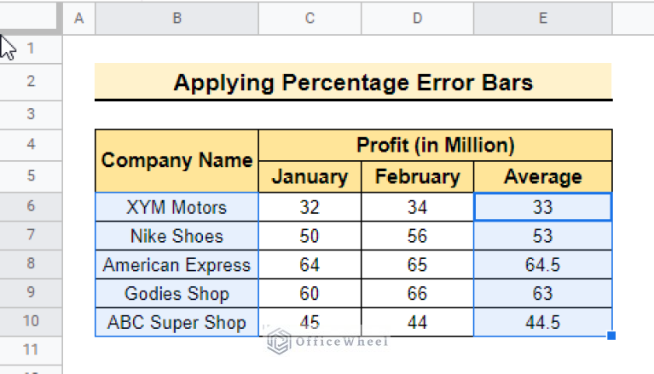This screenshot has width=654, height=374.
Task: Click January value 60 for Godies Shop
Action: pos(310,293)
